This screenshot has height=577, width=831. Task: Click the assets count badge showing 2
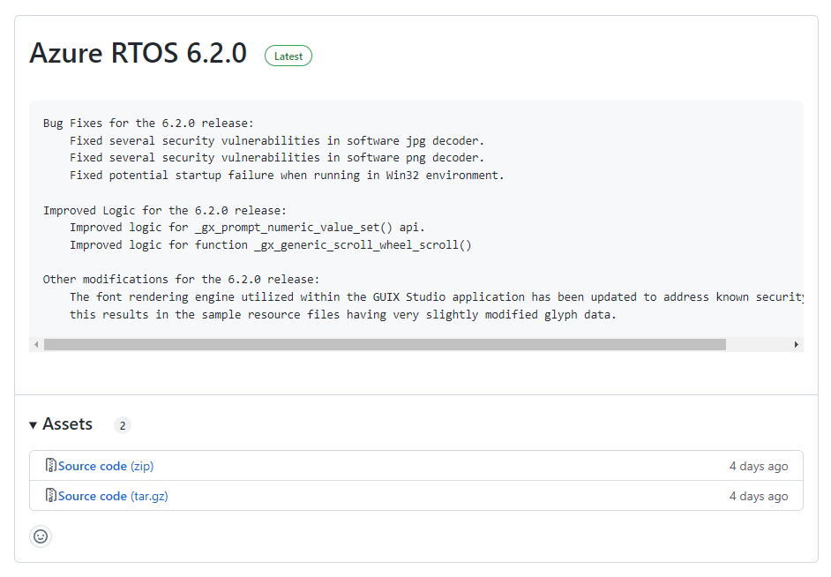click(x=123, y=425)
